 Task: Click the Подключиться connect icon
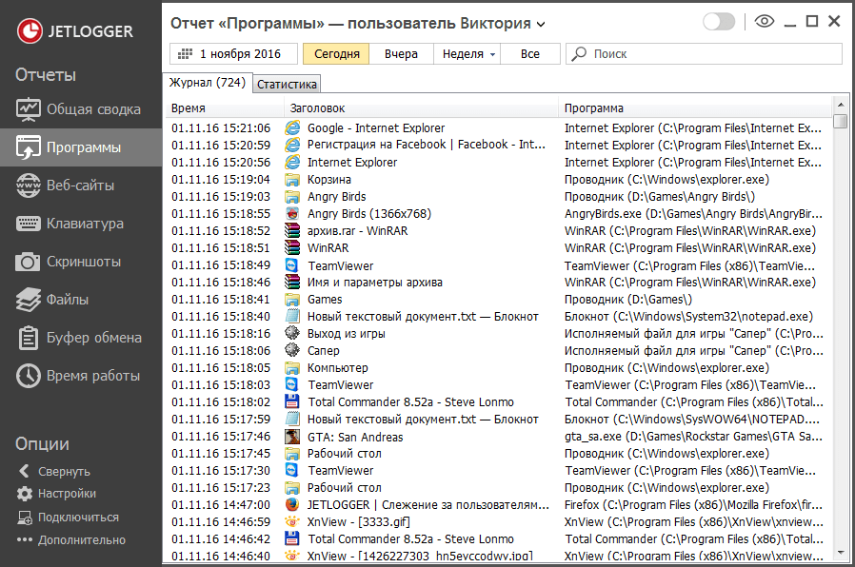point(25,518)
